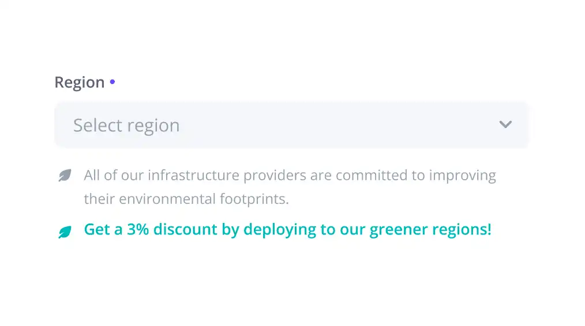Expand region list via the down chevron
Image resolution: width=585 pixels, height=326 pixels.
coord(505,124)
